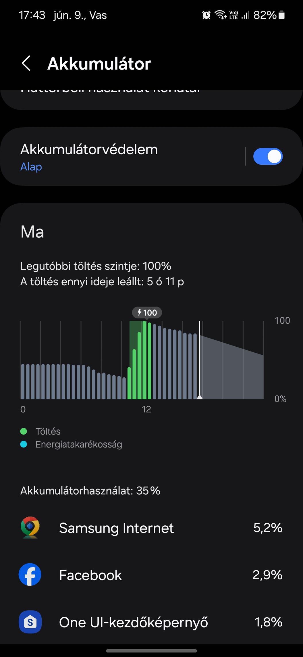Screen dimensions: 303x657
Task: Tap the green charging bars in chart
Action: tap(139, 360)
